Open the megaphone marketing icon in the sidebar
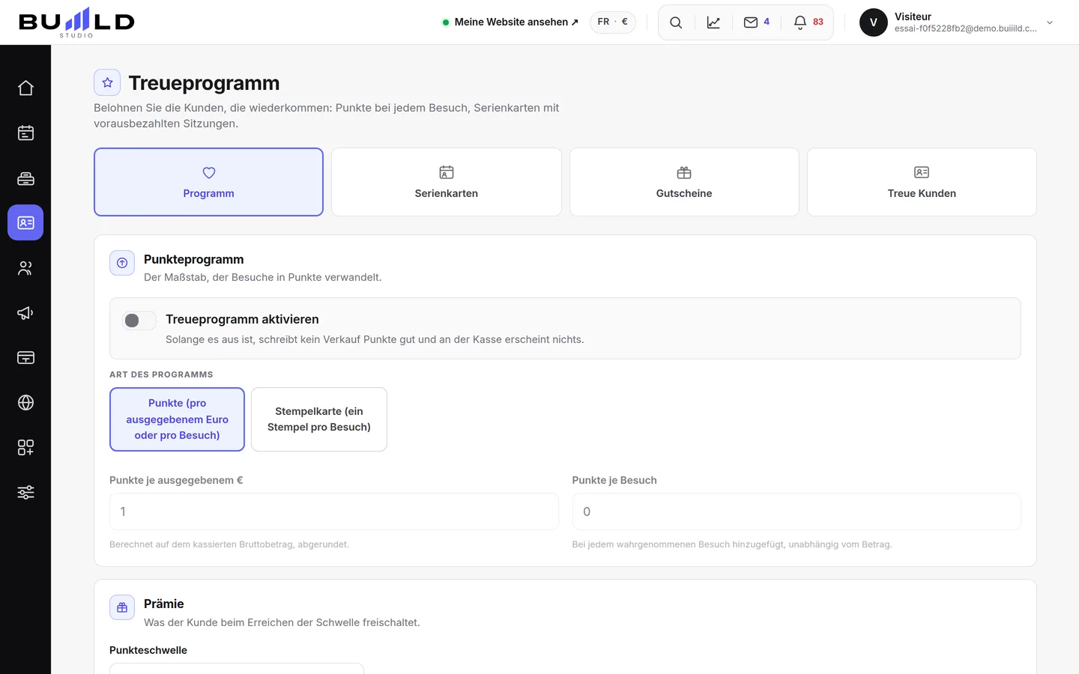Image resolution: width=1079 pixels, height=674 pixels. point(25,313)
